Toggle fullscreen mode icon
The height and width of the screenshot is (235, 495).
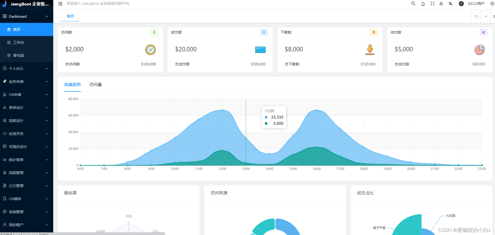(x=432, y=4)
